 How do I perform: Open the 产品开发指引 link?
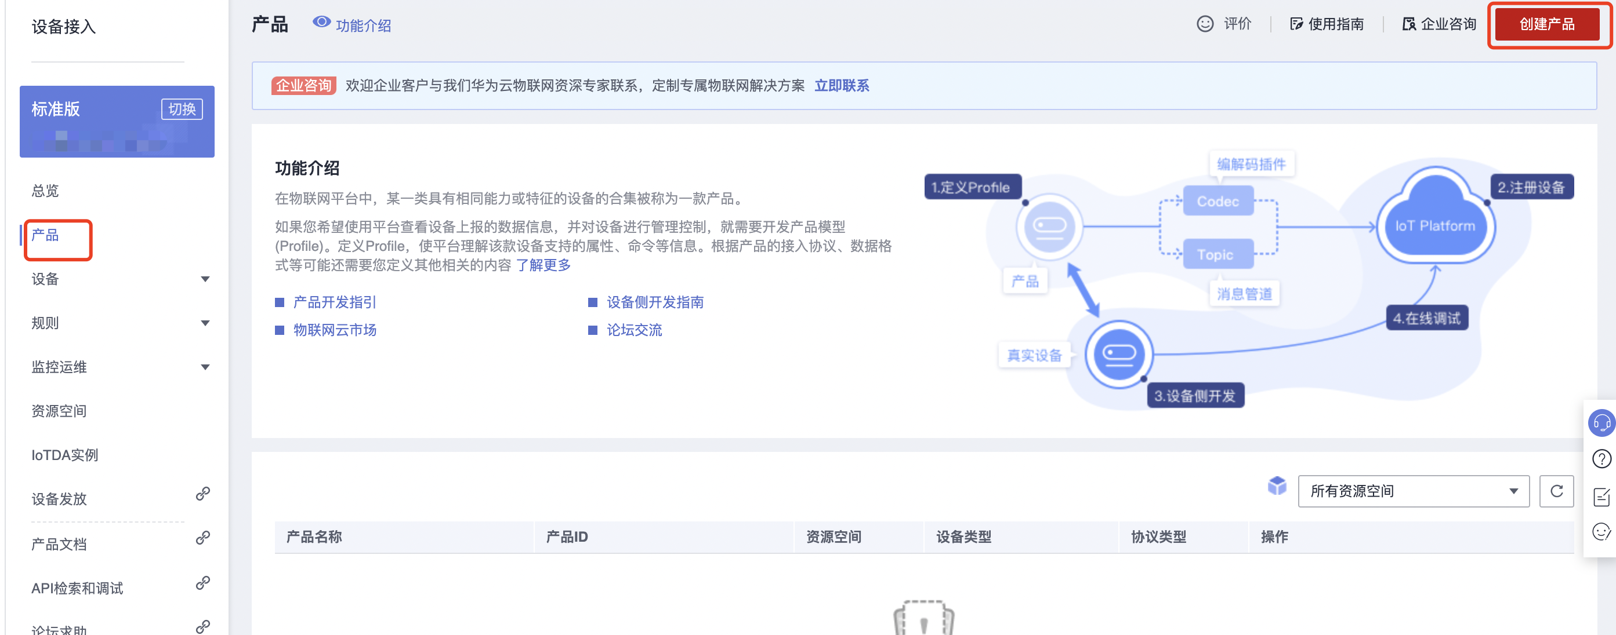tap(334, 302)
